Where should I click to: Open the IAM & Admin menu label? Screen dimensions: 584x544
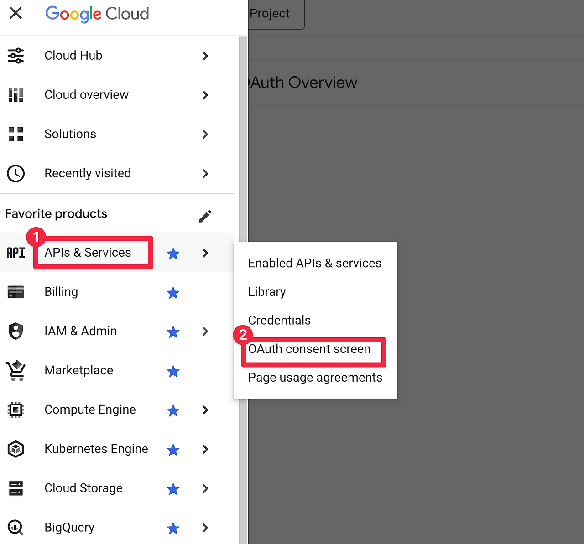pos(81,331)
